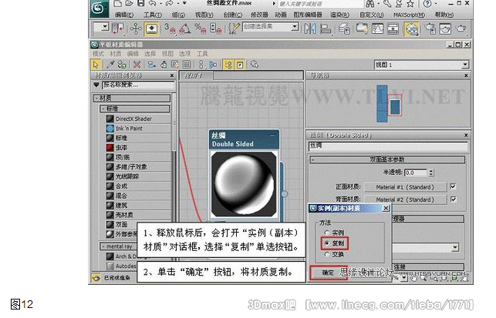Image resolution: width=496 pixels, height=318 pixels.
Task: Select the arrow selection tool in the material editor
Action: [x=95, y=65]
